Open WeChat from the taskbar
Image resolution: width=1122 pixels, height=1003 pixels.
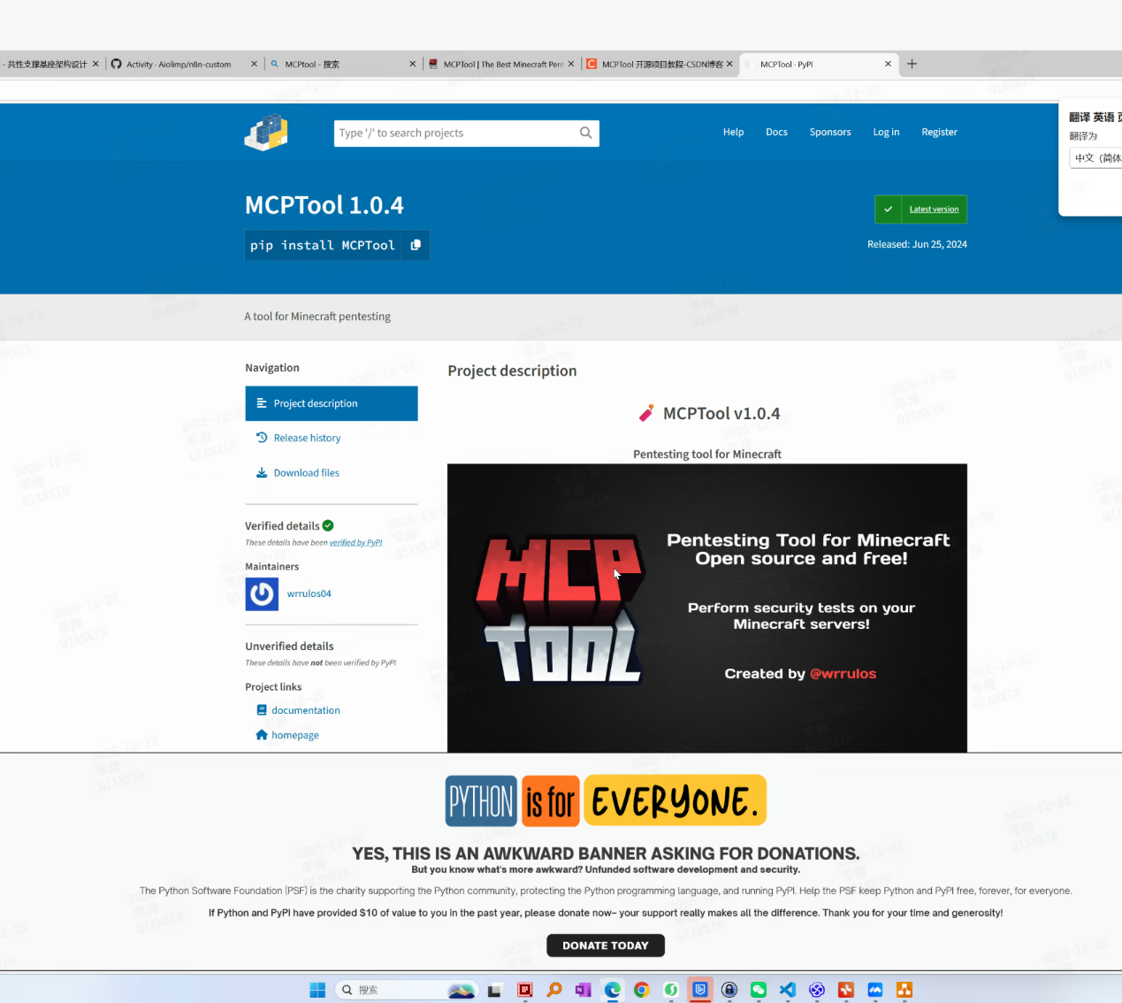[758, 990]
